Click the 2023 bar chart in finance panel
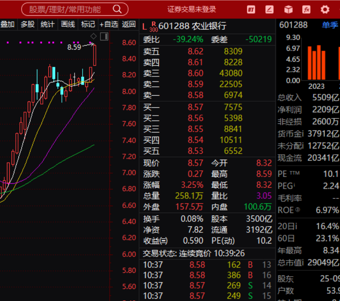Viewport: 340px width, 301px height. (x=317, y=63)
